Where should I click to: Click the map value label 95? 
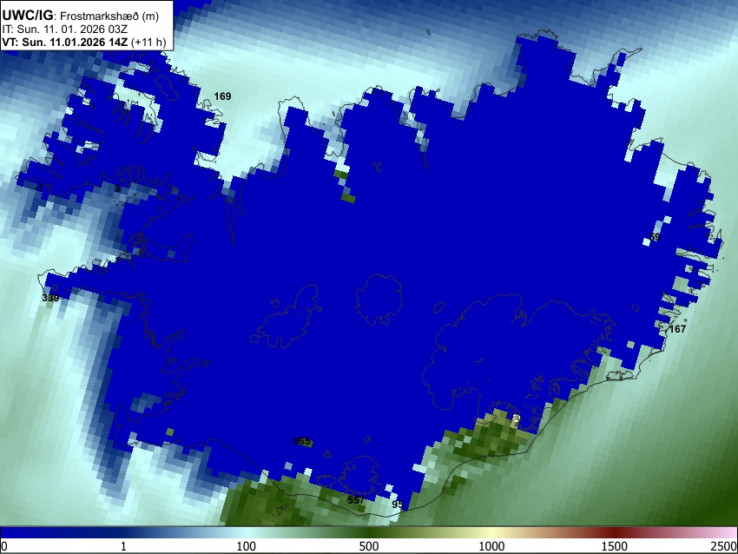pyautogui.click(x=398, y=505)
